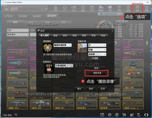
Task: Click the 应用 apply button
Action: pyautogui.click(x=103, y=89)
